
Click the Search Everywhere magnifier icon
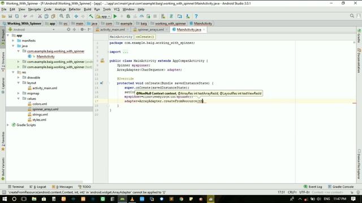(x=352, y=16)
